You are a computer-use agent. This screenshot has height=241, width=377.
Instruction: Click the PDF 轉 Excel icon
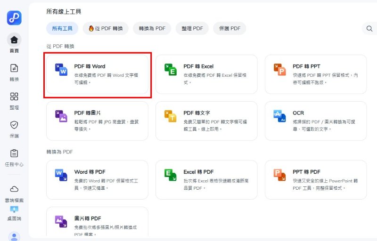click(x=171, y=70)
